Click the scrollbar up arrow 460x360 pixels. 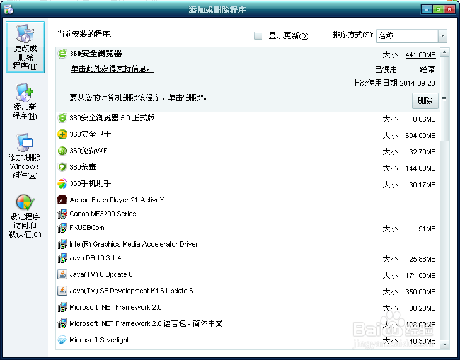click(x=444, y=52)
